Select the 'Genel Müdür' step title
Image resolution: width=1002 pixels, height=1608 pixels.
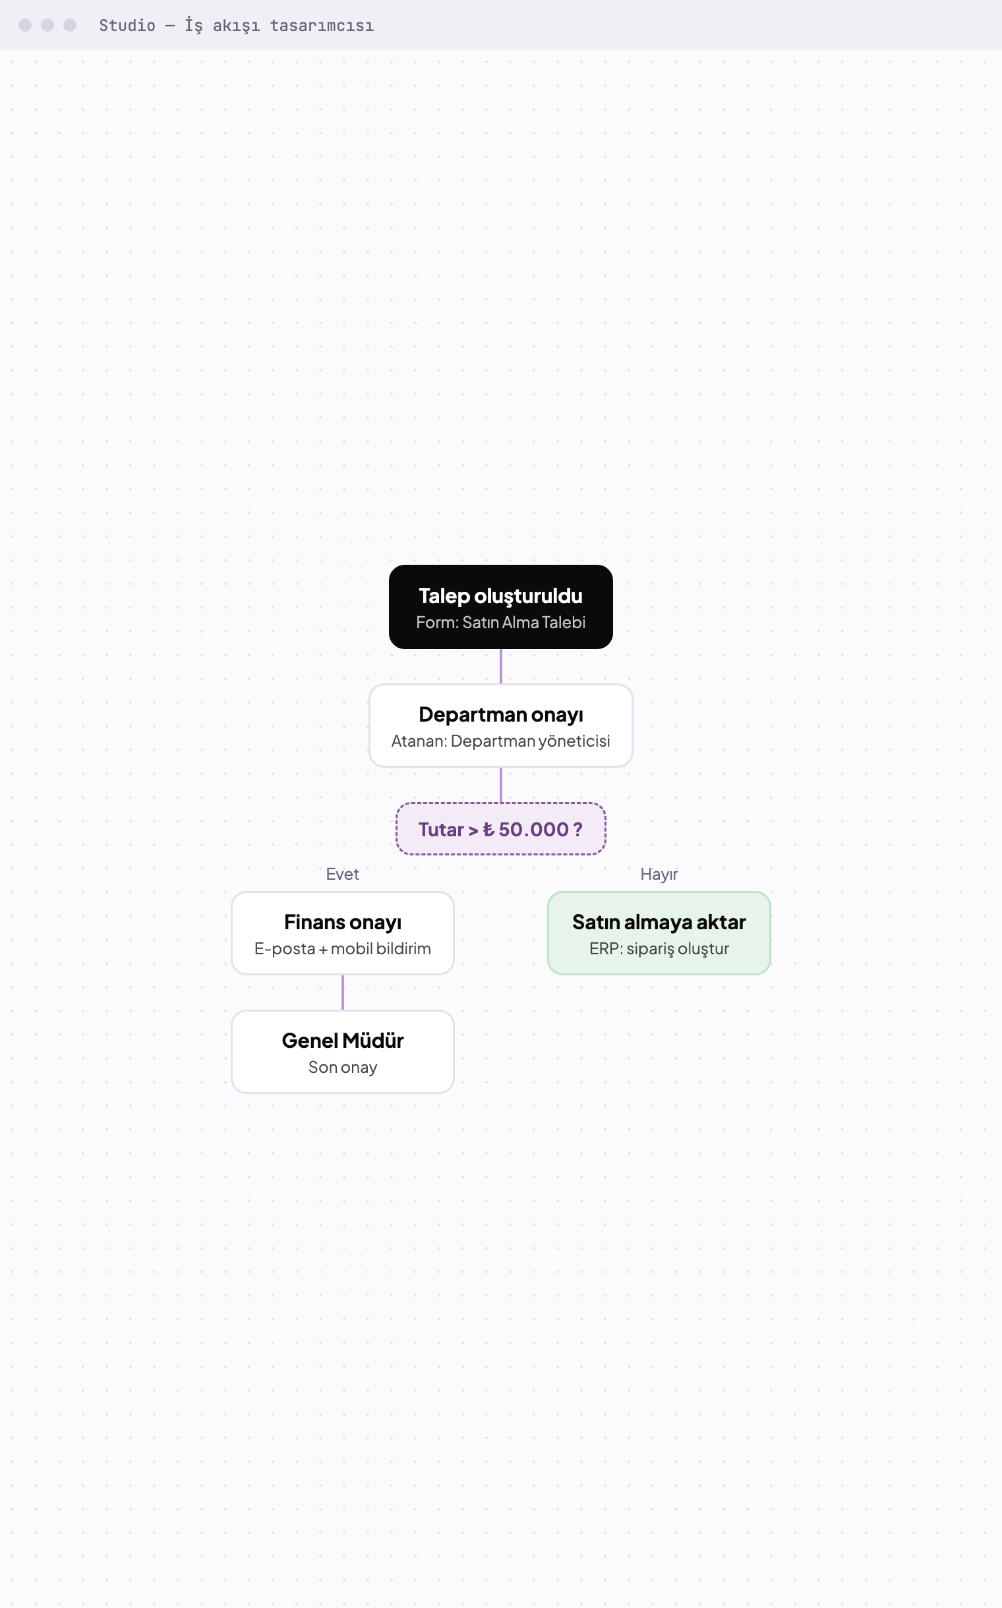(x=343, y=1041)
